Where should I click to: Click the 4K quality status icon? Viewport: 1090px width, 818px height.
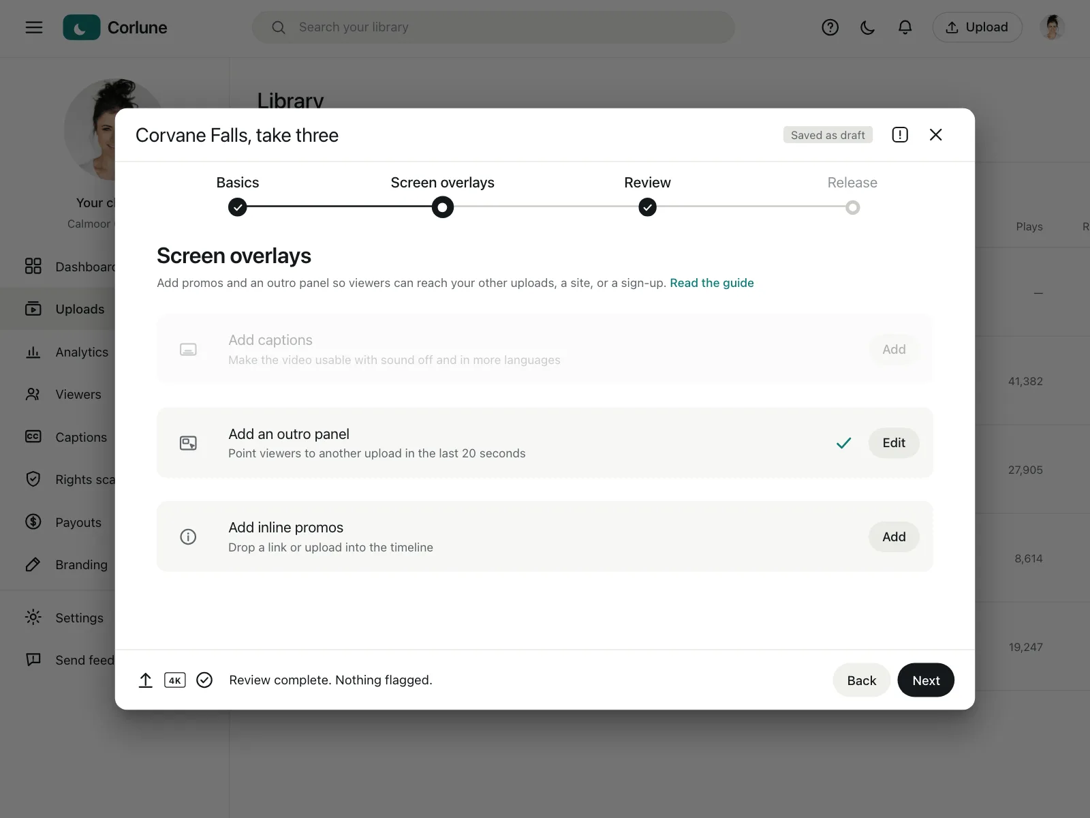[175, 680]
